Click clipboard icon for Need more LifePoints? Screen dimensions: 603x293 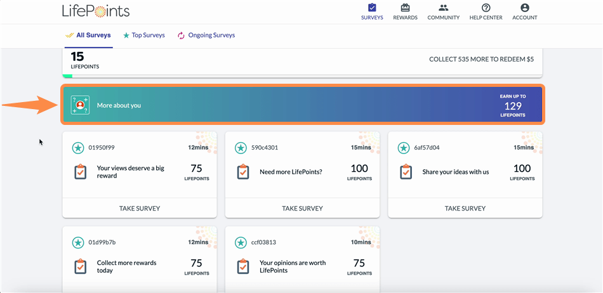point(243,172)
